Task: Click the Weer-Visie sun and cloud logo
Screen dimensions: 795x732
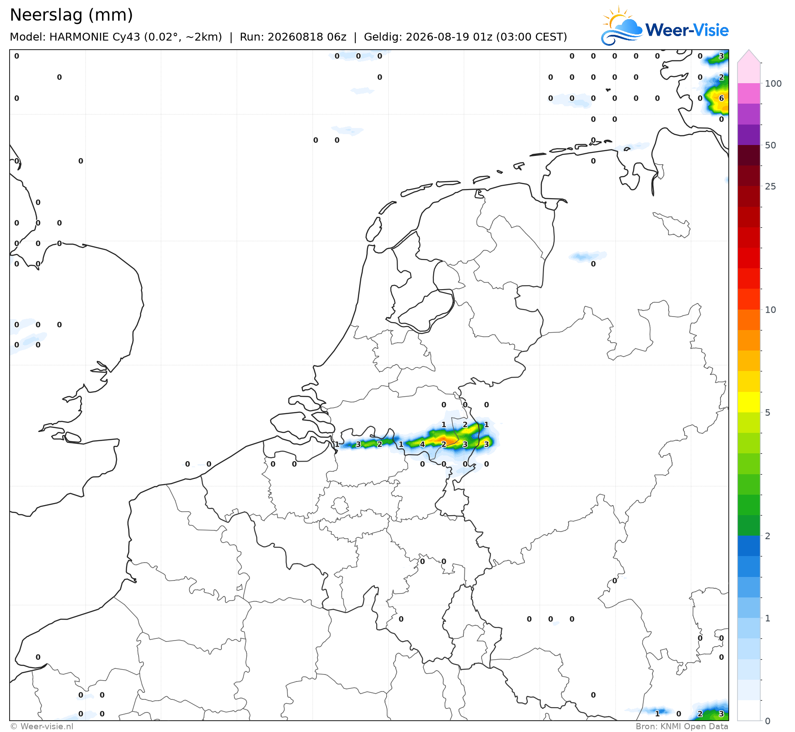Action: coord(622,26)
